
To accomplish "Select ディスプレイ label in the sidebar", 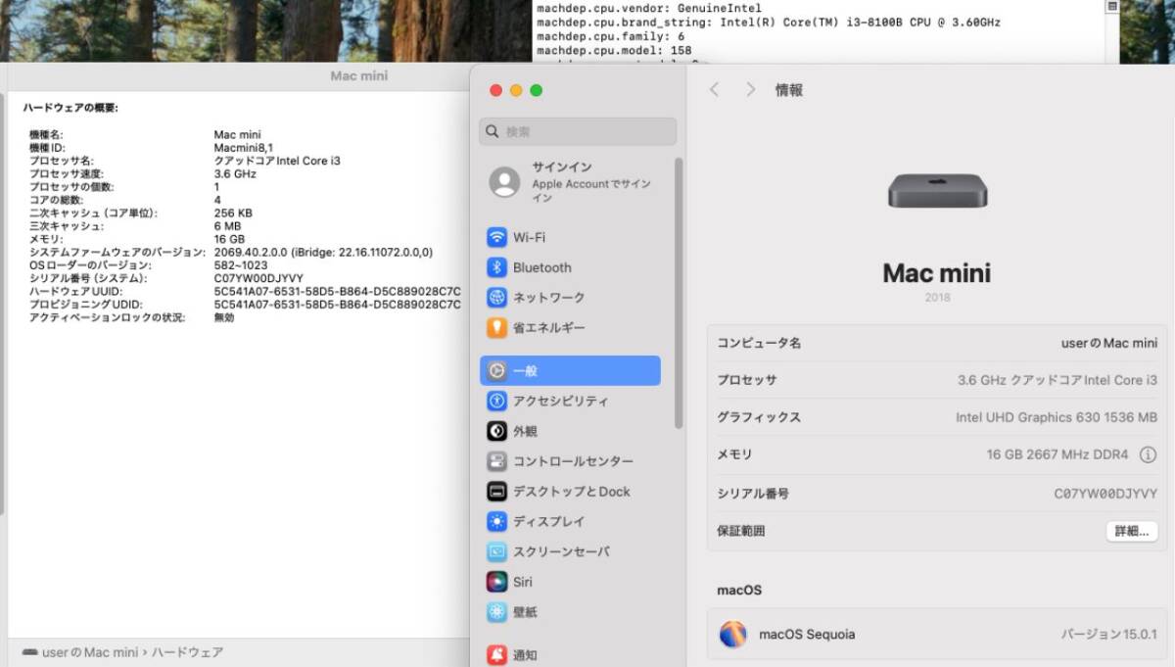I will click(549, 522).
